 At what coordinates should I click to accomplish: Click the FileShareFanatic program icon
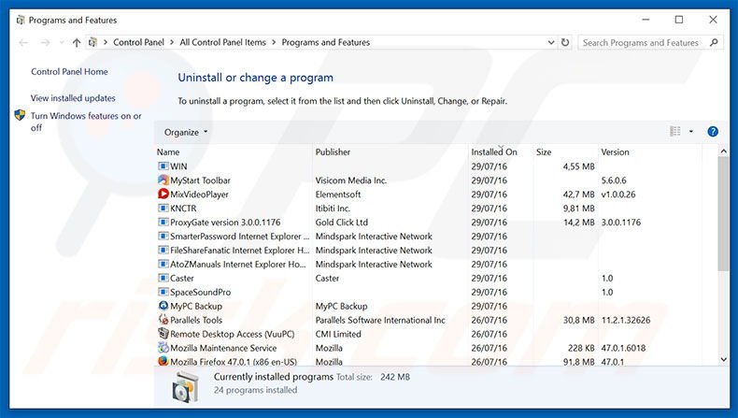tap(163, 251)
